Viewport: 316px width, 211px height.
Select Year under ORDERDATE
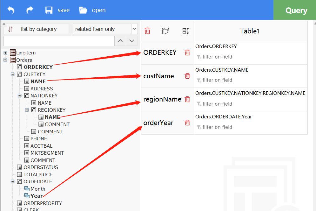click(37, 196)
